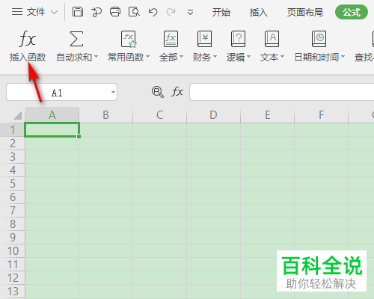
Task: Expand the 文件 menu dropdown arrow
Action: pyautogui.click(x=54, y=12)
